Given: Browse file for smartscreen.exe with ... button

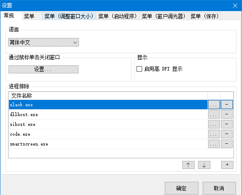Looking at the screenshot, I should coord(214,144).
